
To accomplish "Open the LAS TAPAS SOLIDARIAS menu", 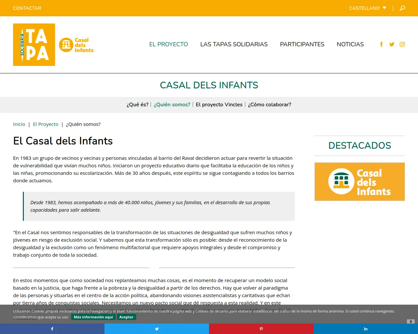I will tap(234, 44).
